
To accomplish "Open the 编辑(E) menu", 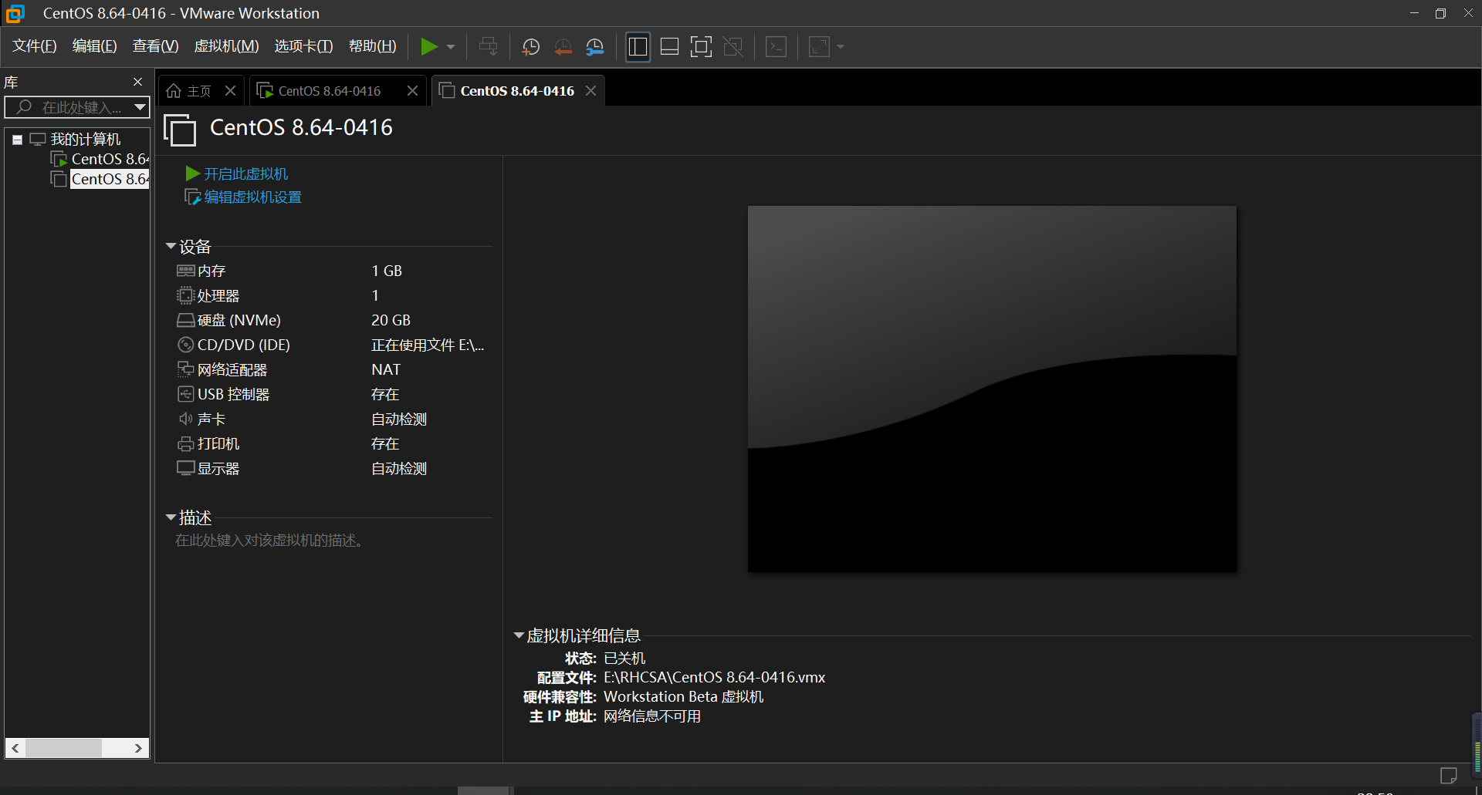I will (x=95, y=46).
